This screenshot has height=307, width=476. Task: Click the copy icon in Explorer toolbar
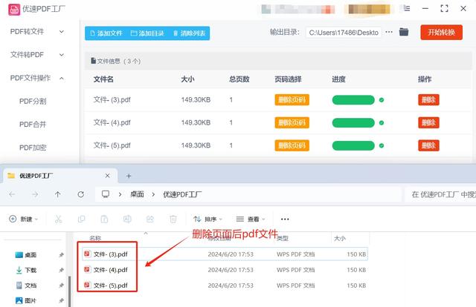click(81, 219)
